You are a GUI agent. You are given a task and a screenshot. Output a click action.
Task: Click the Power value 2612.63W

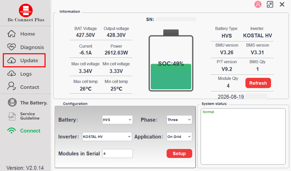[116, 53]
